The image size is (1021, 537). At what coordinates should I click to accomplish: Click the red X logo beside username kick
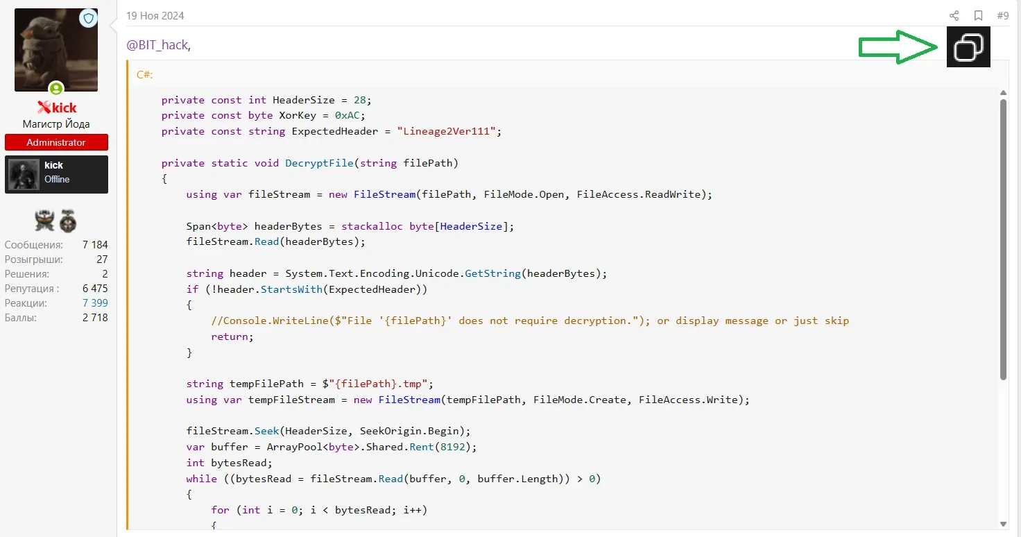[x=44, y=107]
